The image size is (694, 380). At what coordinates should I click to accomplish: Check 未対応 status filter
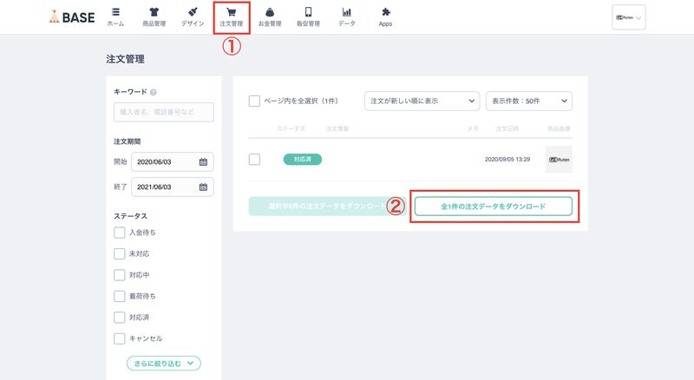coord(120,254)
